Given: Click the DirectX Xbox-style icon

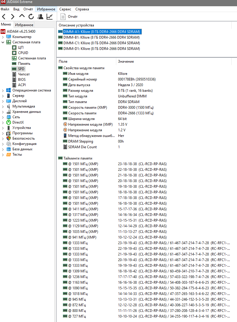Looking at the screenshot, I should pyautogui.click(x=9, y=122).
